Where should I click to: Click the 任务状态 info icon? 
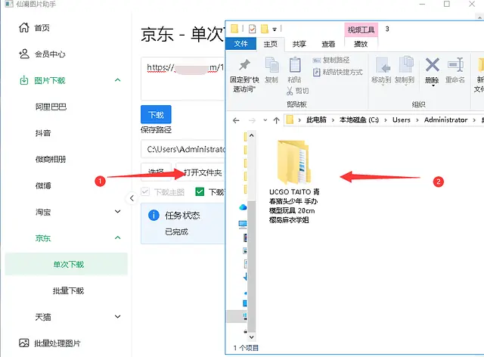point(154,215)
